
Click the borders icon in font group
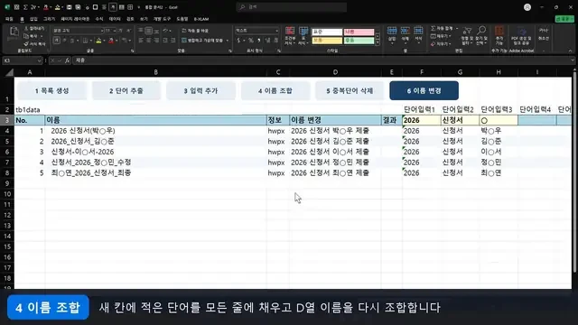tap(85, 41)
